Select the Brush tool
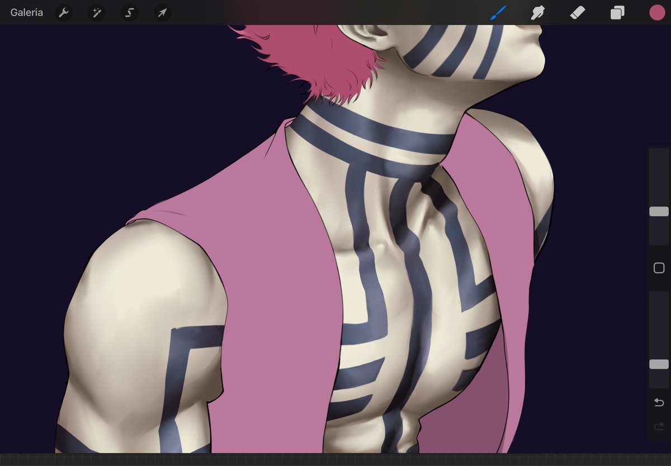 (x=498, y=12)
